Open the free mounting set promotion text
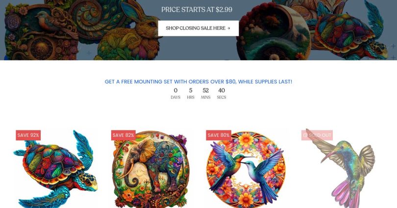 click(x=198, y=81)
